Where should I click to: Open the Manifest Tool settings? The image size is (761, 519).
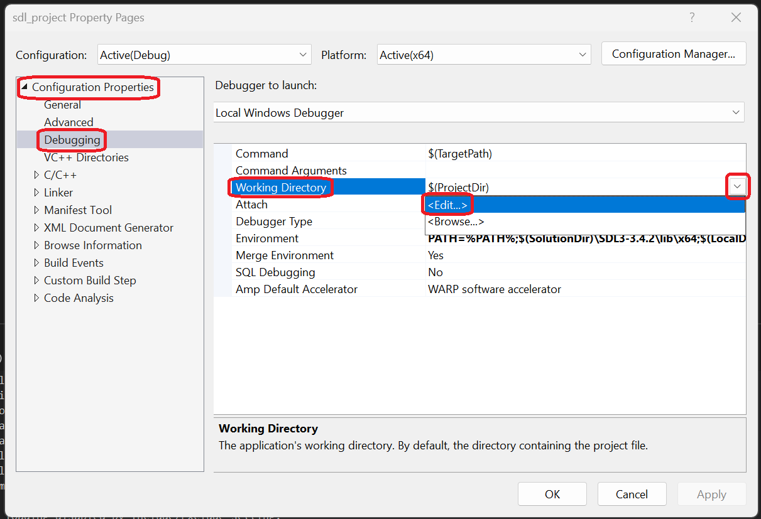pos(78,210)
